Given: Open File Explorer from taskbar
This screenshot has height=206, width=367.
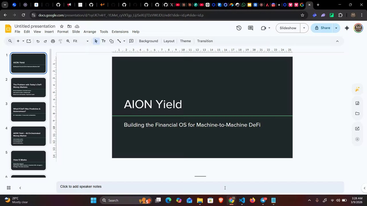Looking at the screenshot, I should click(200, 200).
